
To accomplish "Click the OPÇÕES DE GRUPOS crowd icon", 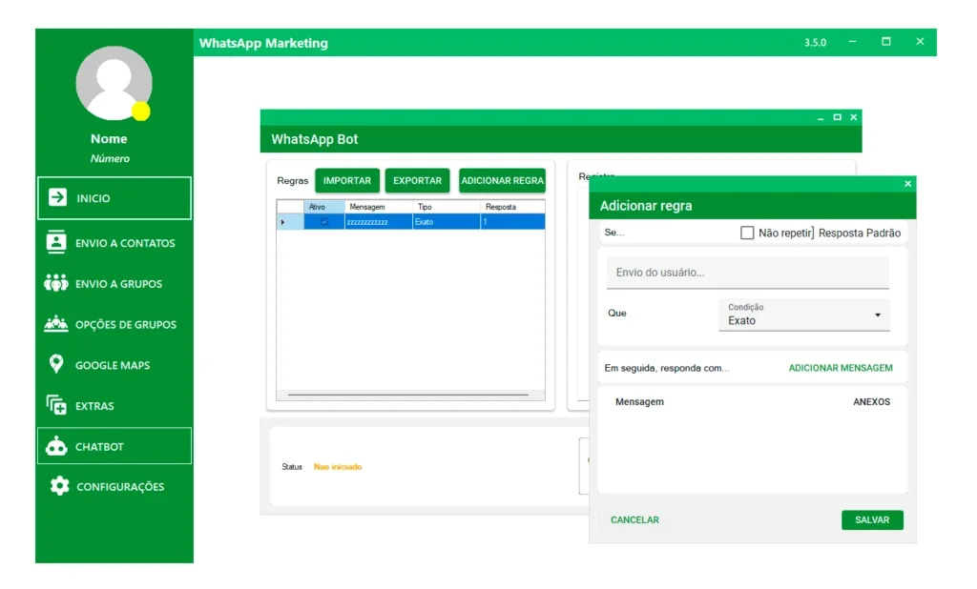I will [56, 324].
